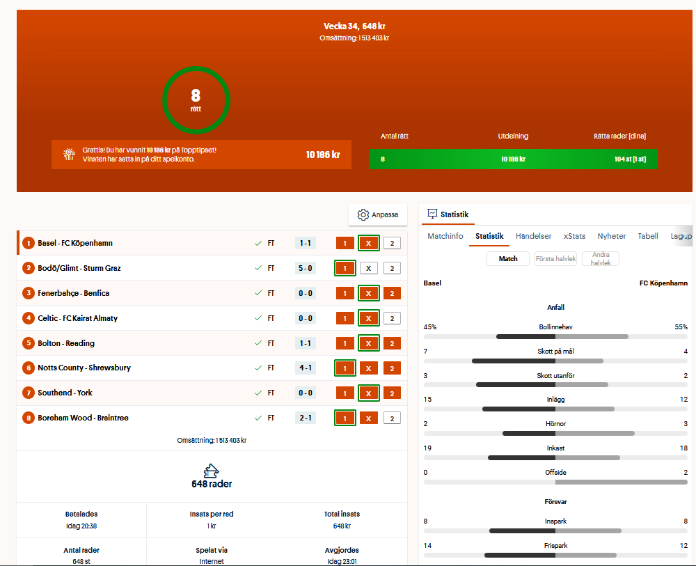Select the Boreham Wood - Braintree match row
Viewport: 696px width, 566px height.
tap(212, 418)
